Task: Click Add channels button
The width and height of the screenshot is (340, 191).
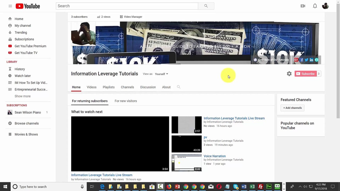Action: [292, 108]
